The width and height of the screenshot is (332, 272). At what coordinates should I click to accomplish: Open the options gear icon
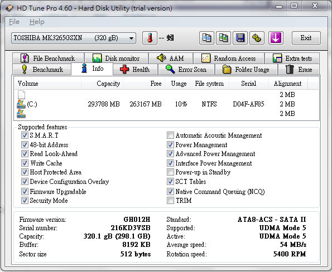pyautogui.click(x=257, y=38)
